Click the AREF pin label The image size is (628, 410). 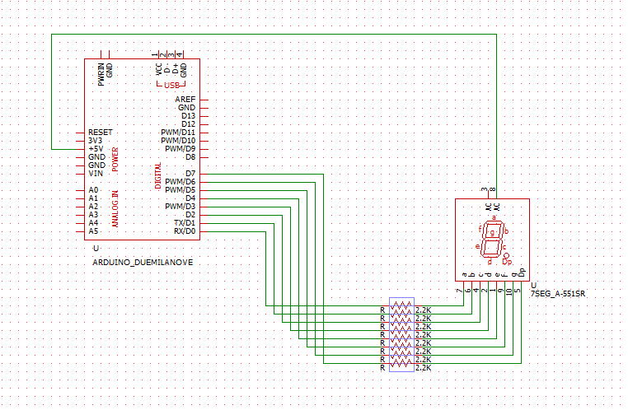[185, 100]
